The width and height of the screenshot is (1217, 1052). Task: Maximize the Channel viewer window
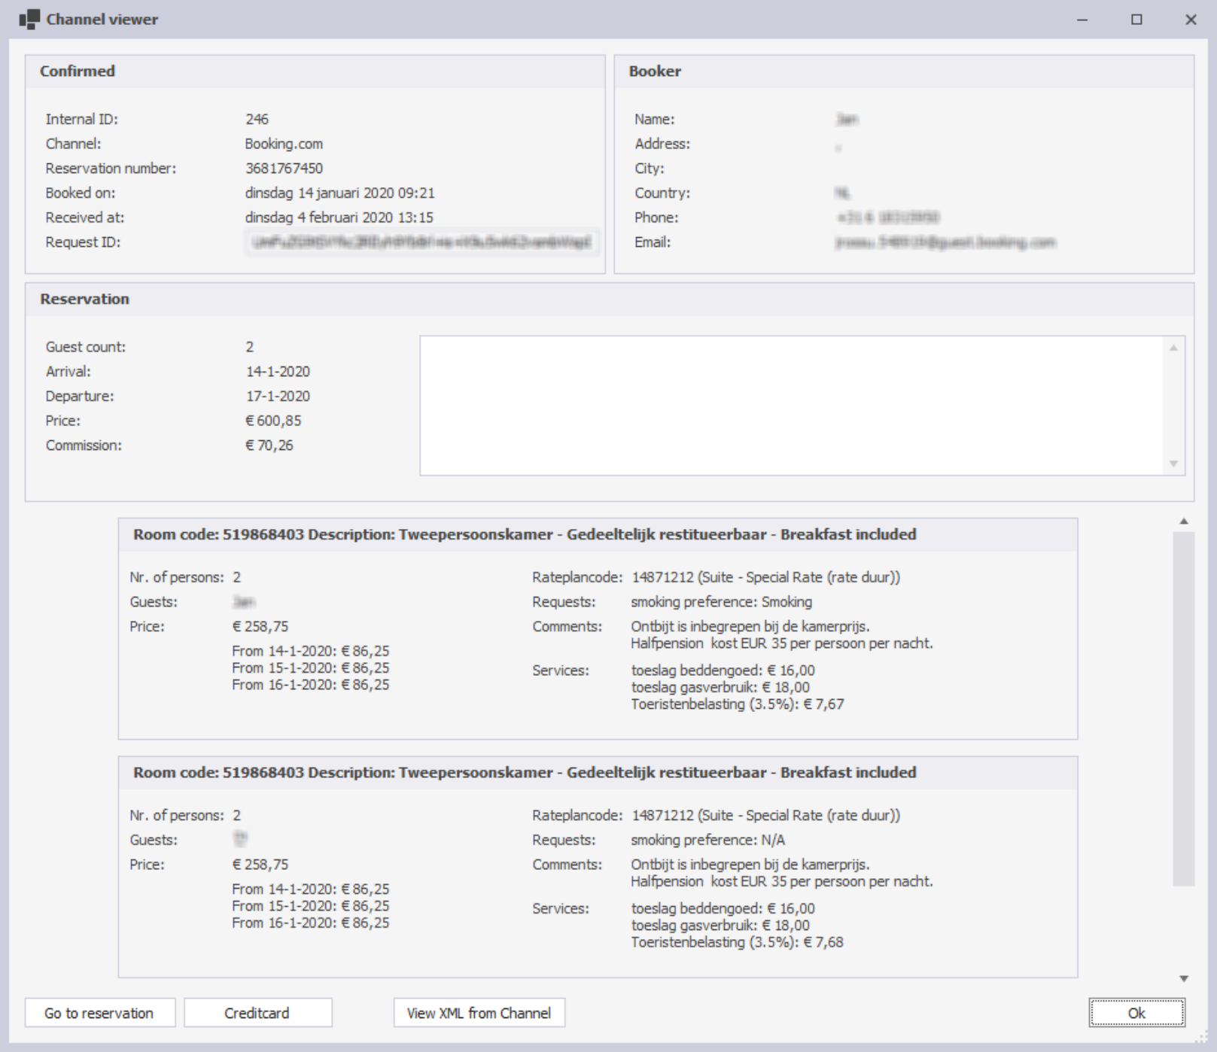(x=1136, y=20)
